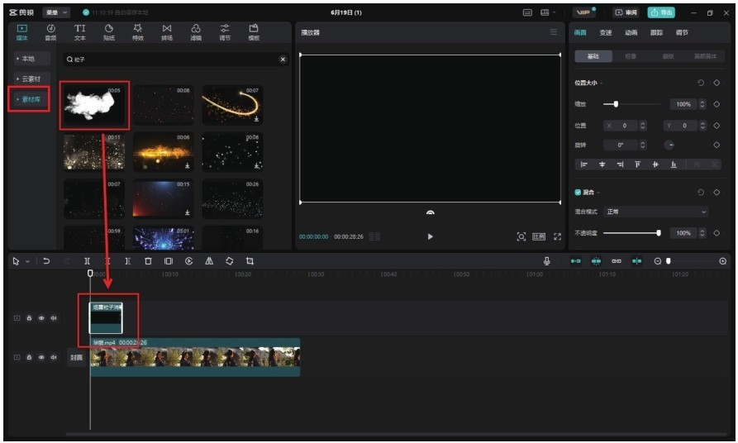Click the microphone record icon
This screenshot has height=443, width=738.
click(x=546, y=261)
